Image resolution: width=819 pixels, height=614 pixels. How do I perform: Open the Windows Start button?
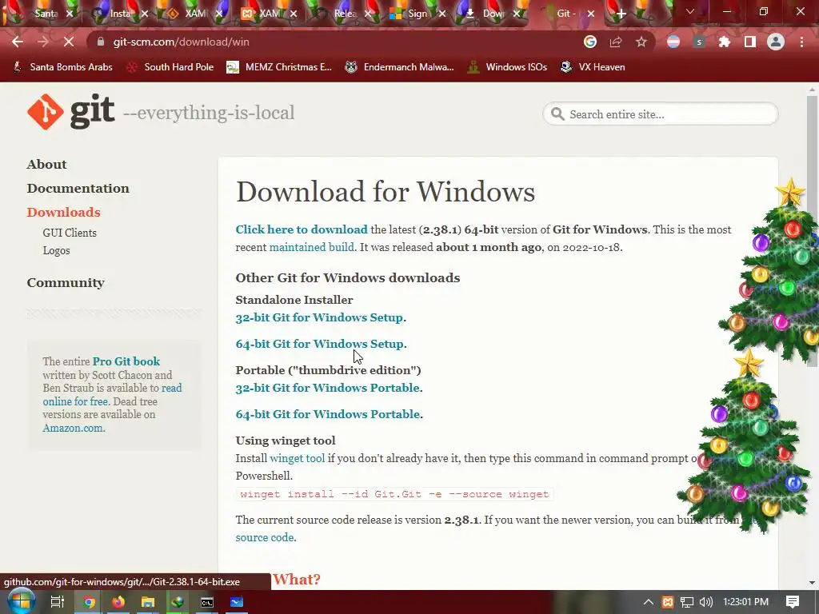point(20,602)
